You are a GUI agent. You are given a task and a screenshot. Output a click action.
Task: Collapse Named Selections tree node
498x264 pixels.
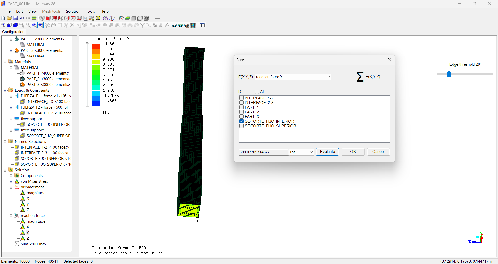[5, 142]
